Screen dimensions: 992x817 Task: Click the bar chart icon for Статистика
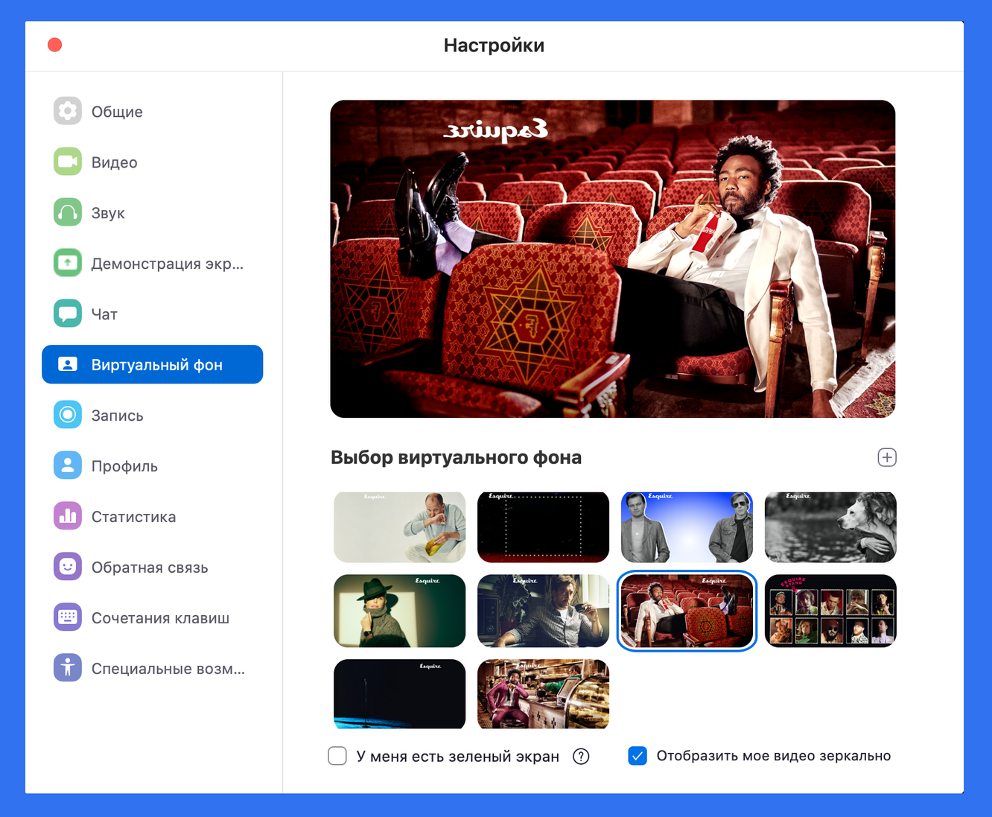pos(68,516)
